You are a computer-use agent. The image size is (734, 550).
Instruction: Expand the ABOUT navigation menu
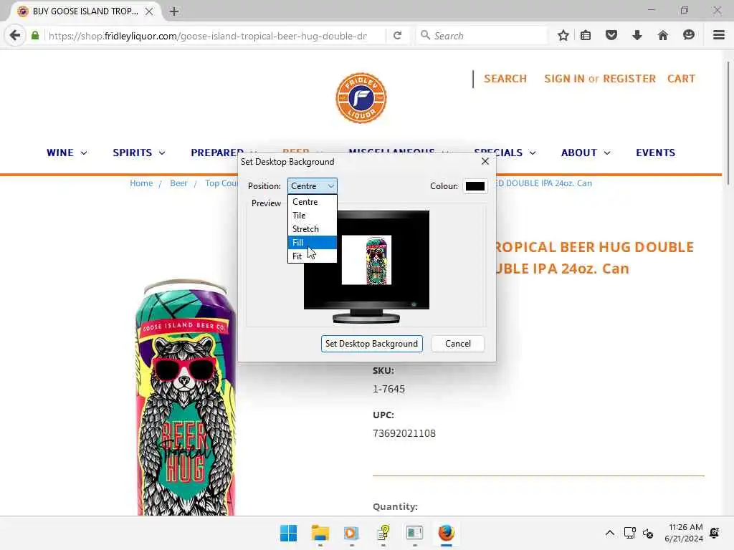(x=586, y=153)
